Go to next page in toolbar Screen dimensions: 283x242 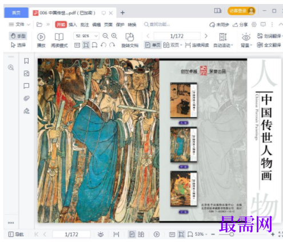pyautogui.click(x=206, y=36)
